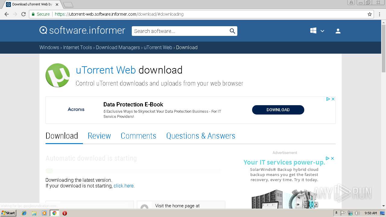Click the AdChoices icon on Acronis ad

[x=328, y=99]
